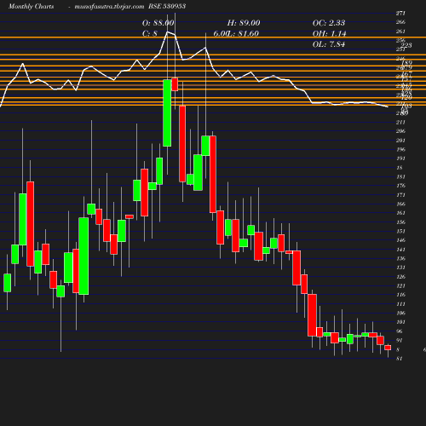Click the 206 price axis label
The width and height of the screenshot is (426, 426).
pyautogui.click(x=400, y=131)
